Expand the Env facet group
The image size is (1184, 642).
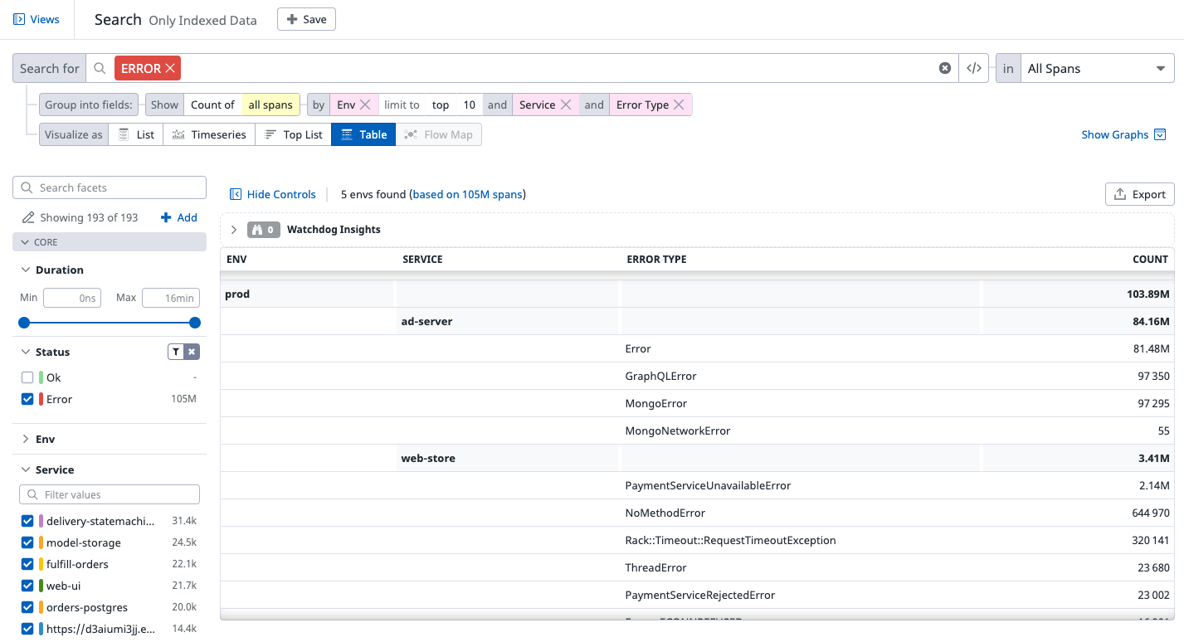(x=26, y=439)
